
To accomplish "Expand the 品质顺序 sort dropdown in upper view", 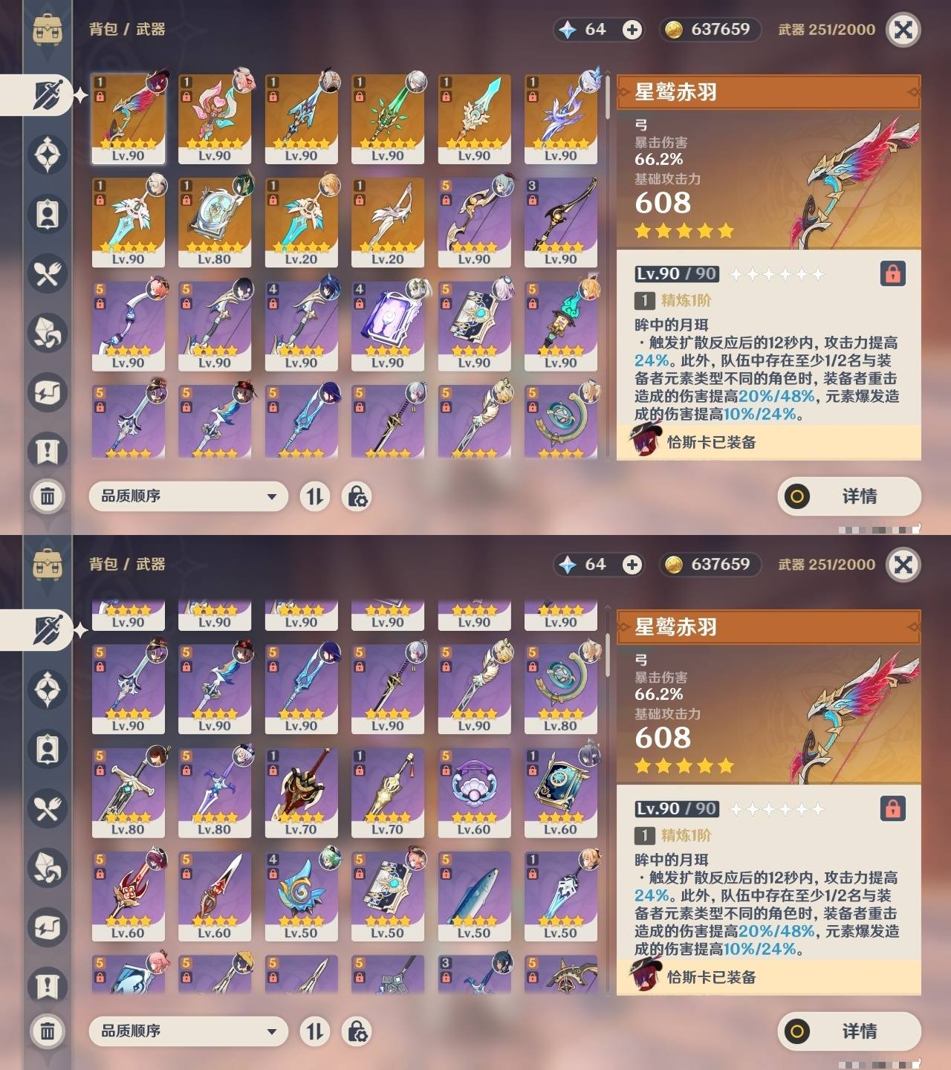I will [x=189, y=496].
